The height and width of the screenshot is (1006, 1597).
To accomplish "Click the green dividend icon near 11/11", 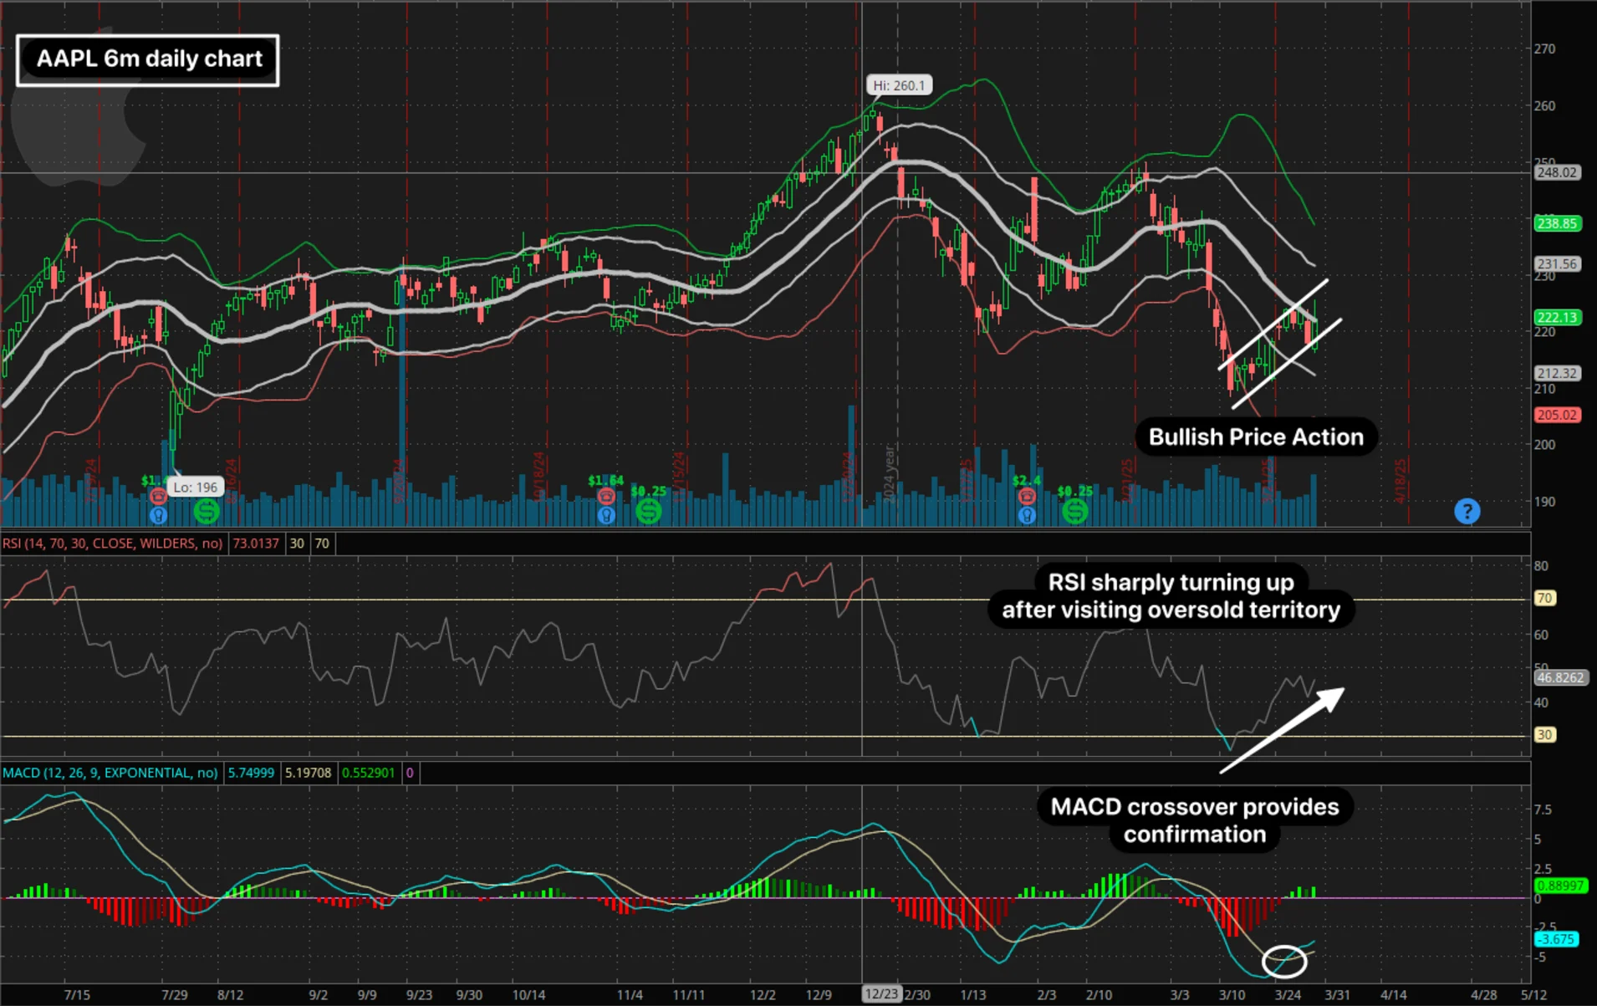I will click(x=649, y=511).
